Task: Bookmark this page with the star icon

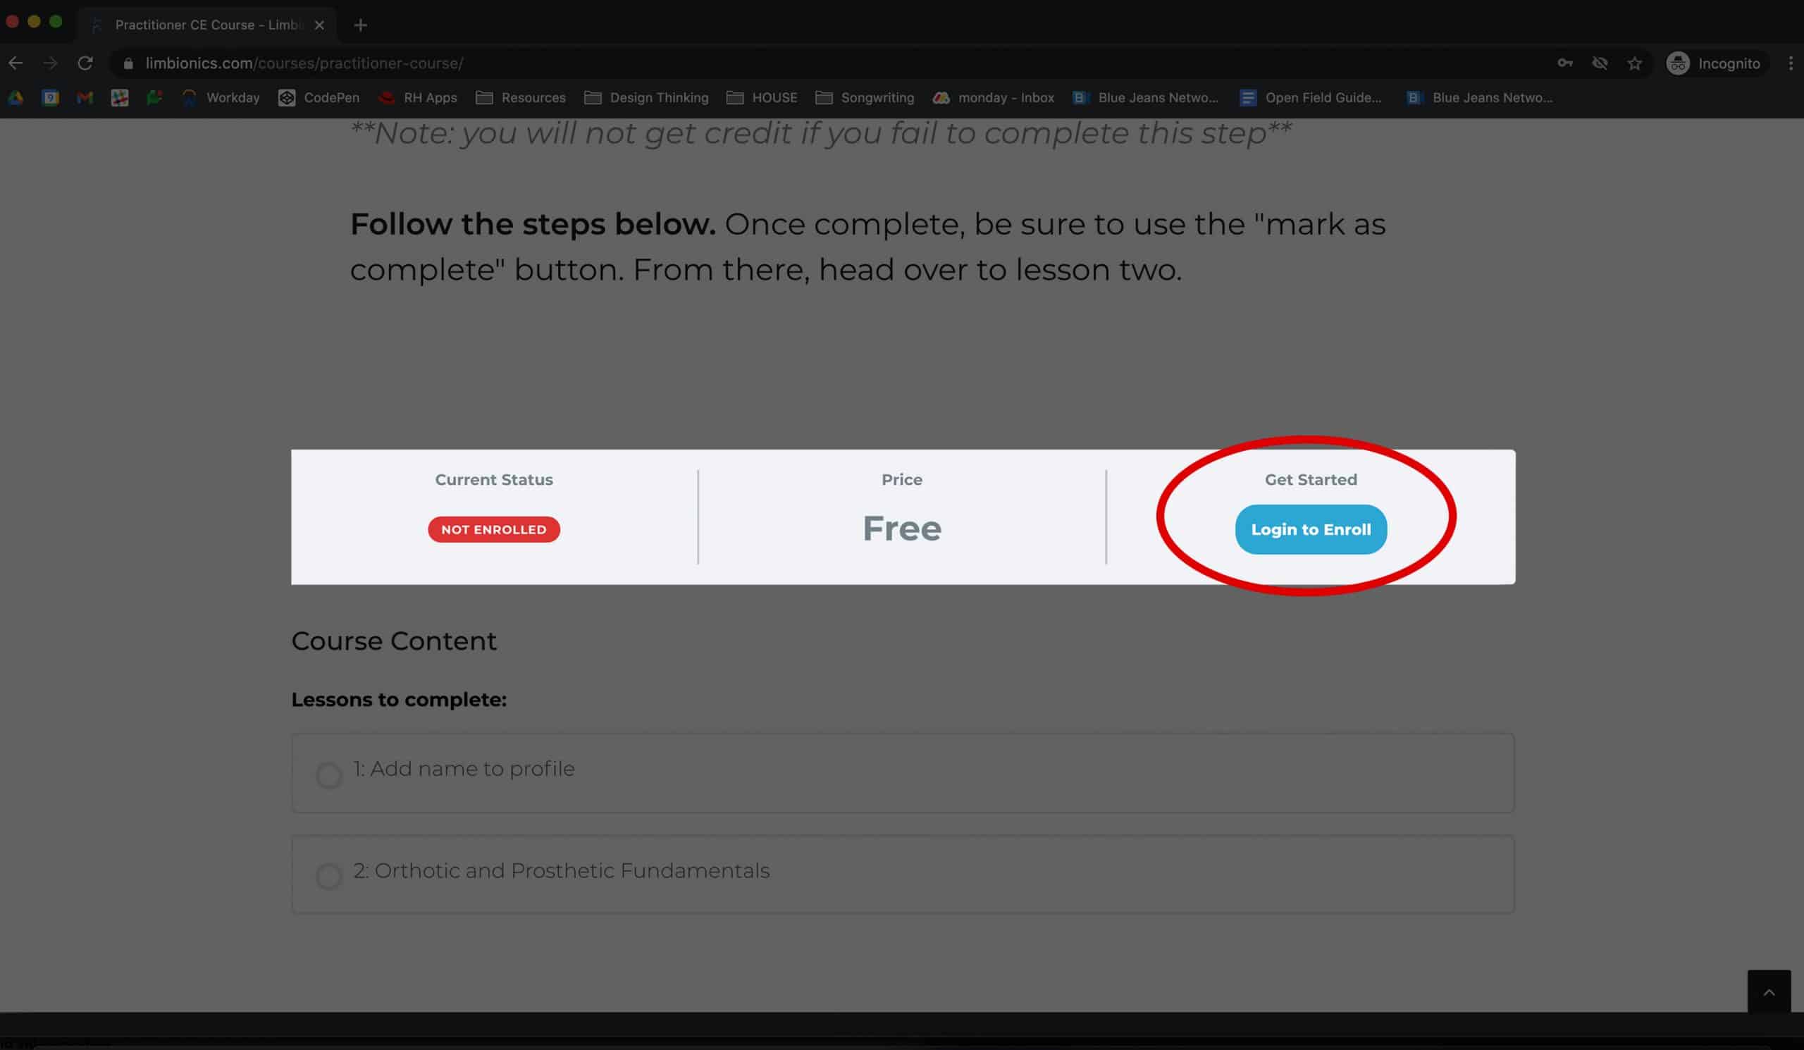Action: pos(1634,63)
